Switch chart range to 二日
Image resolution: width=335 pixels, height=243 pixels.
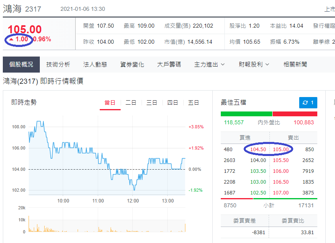(x=131, y=103)
